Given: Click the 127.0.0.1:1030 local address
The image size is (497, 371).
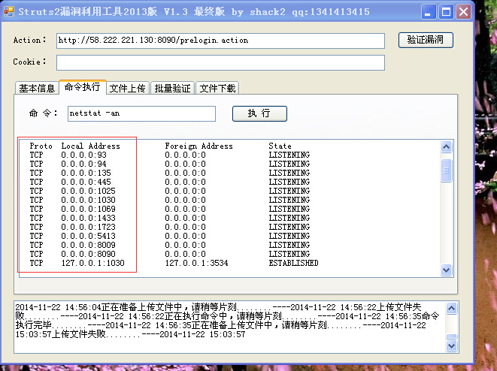Looking at the screenshot, I should (93, 263).
